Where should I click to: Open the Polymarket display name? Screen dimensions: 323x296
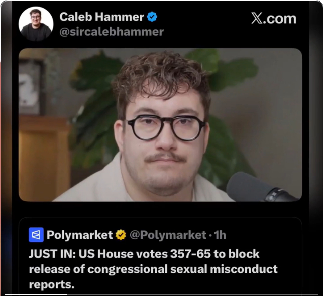80,235
